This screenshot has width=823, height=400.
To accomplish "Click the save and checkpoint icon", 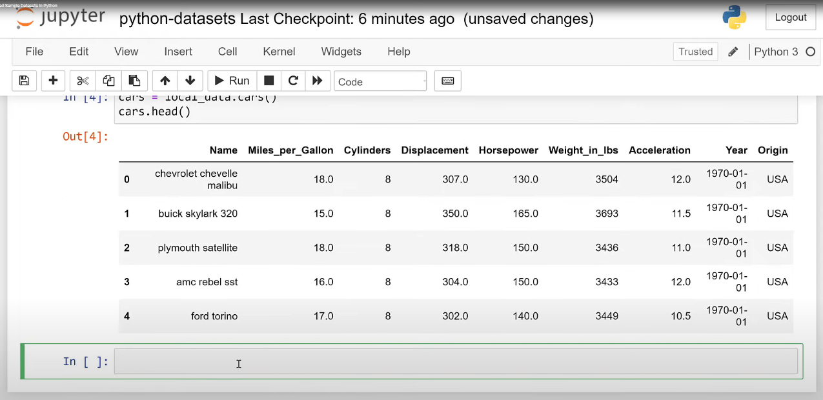I will (x=24, y=81).
